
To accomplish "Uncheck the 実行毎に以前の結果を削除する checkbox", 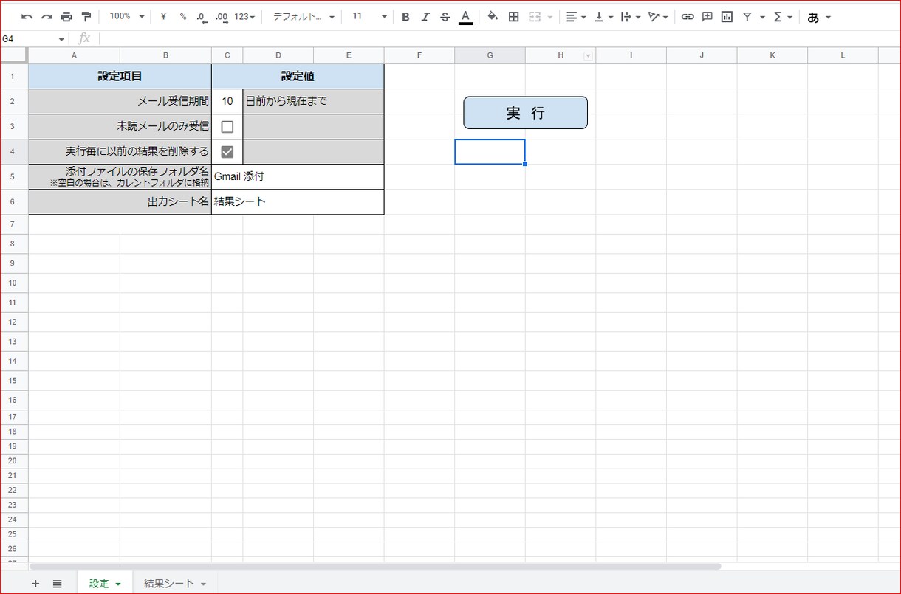I will 227,152.
